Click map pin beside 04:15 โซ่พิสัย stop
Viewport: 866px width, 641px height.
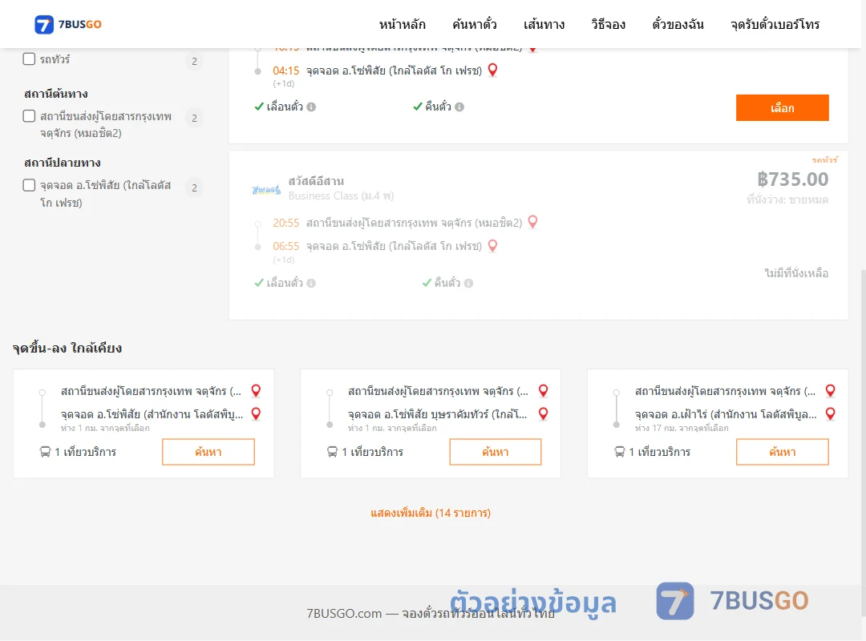(492, 71)
